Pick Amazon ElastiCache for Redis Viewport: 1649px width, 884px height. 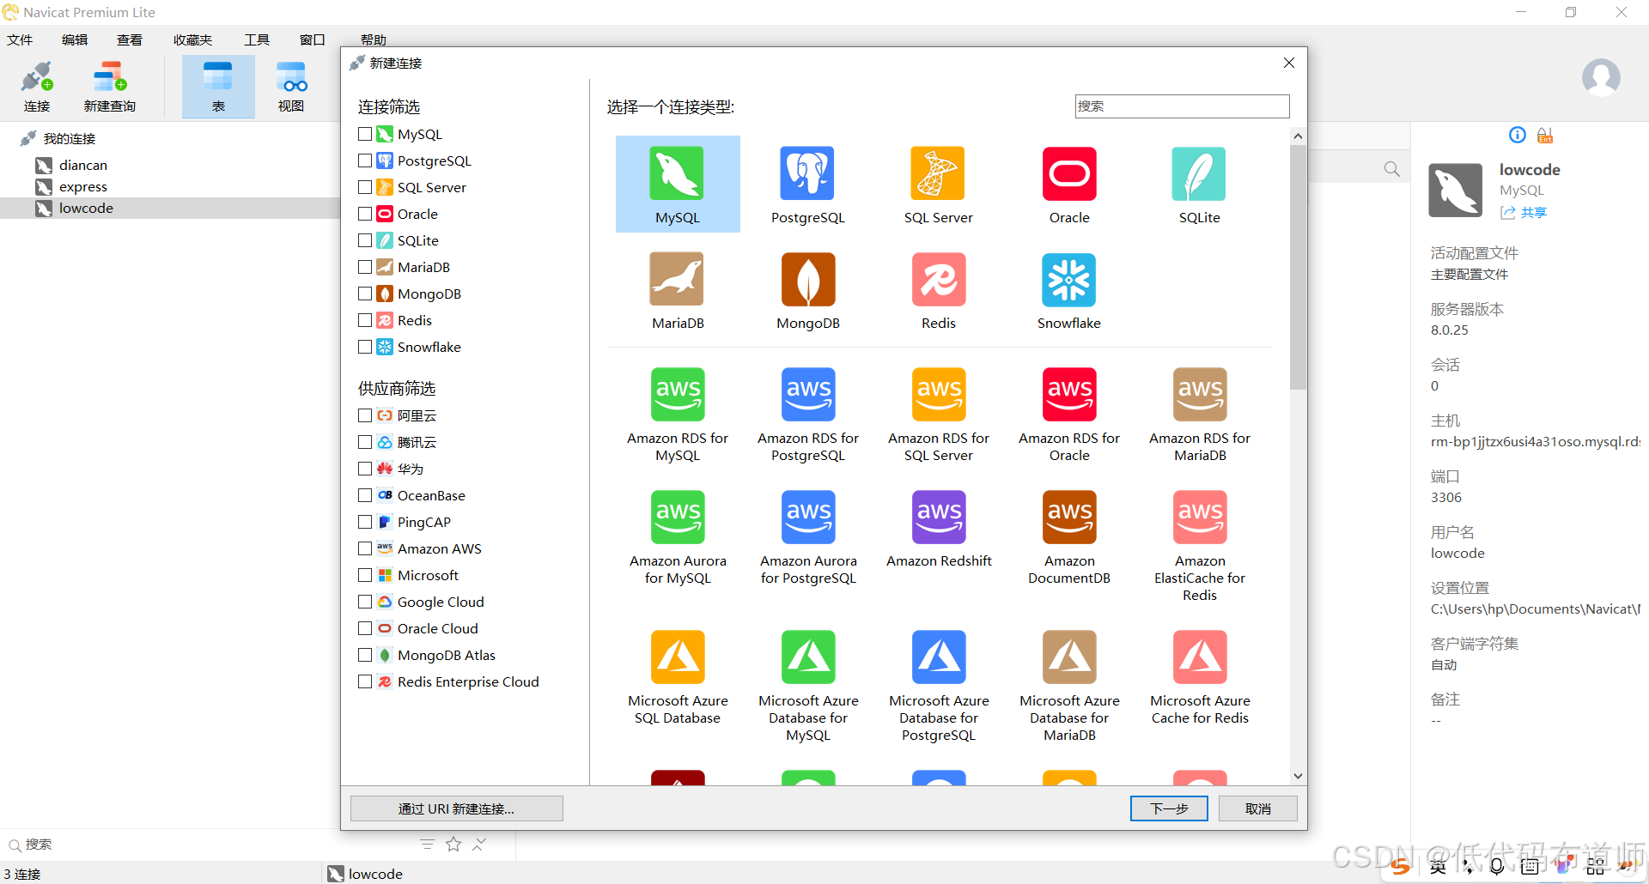pyautogui.click(x=1199, y=546)
